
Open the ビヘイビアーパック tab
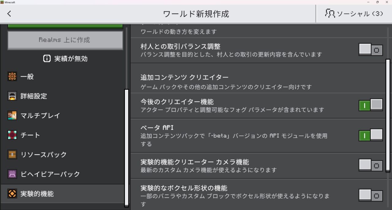tap(62, 174)
